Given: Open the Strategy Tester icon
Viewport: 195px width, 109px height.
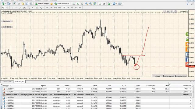Looking at the screenshot, I should (x=31, y=4).
